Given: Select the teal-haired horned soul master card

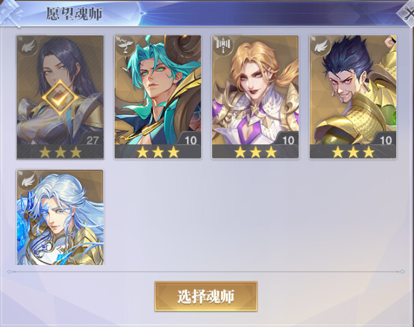Looking at the screenshot, I should [158, 97].
